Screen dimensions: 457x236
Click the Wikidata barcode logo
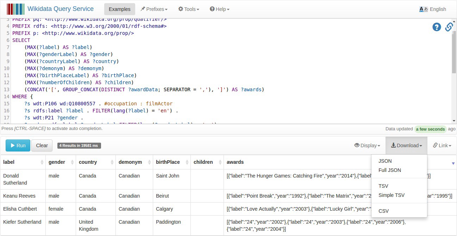(x=15, y=9)
